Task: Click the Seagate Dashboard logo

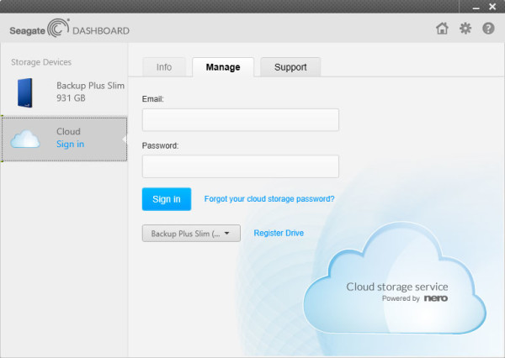Action: click(x=70, y=29)
